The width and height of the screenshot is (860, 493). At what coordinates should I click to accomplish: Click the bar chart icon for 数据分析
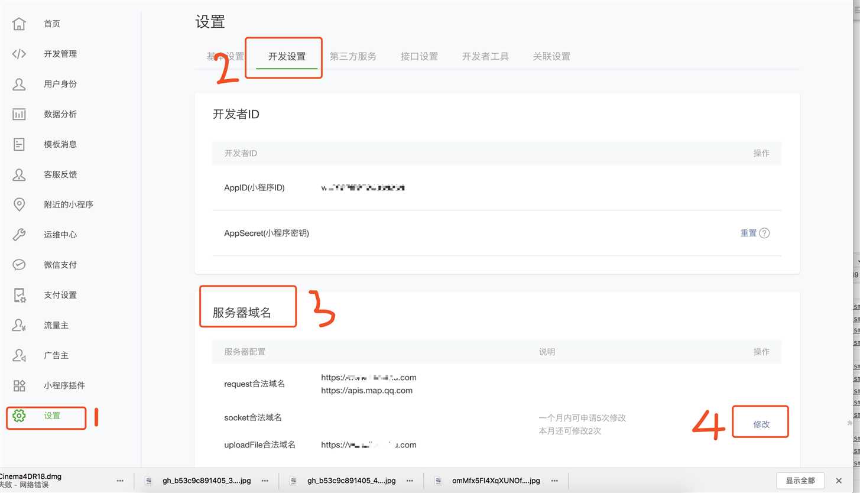tap(19, 114)
